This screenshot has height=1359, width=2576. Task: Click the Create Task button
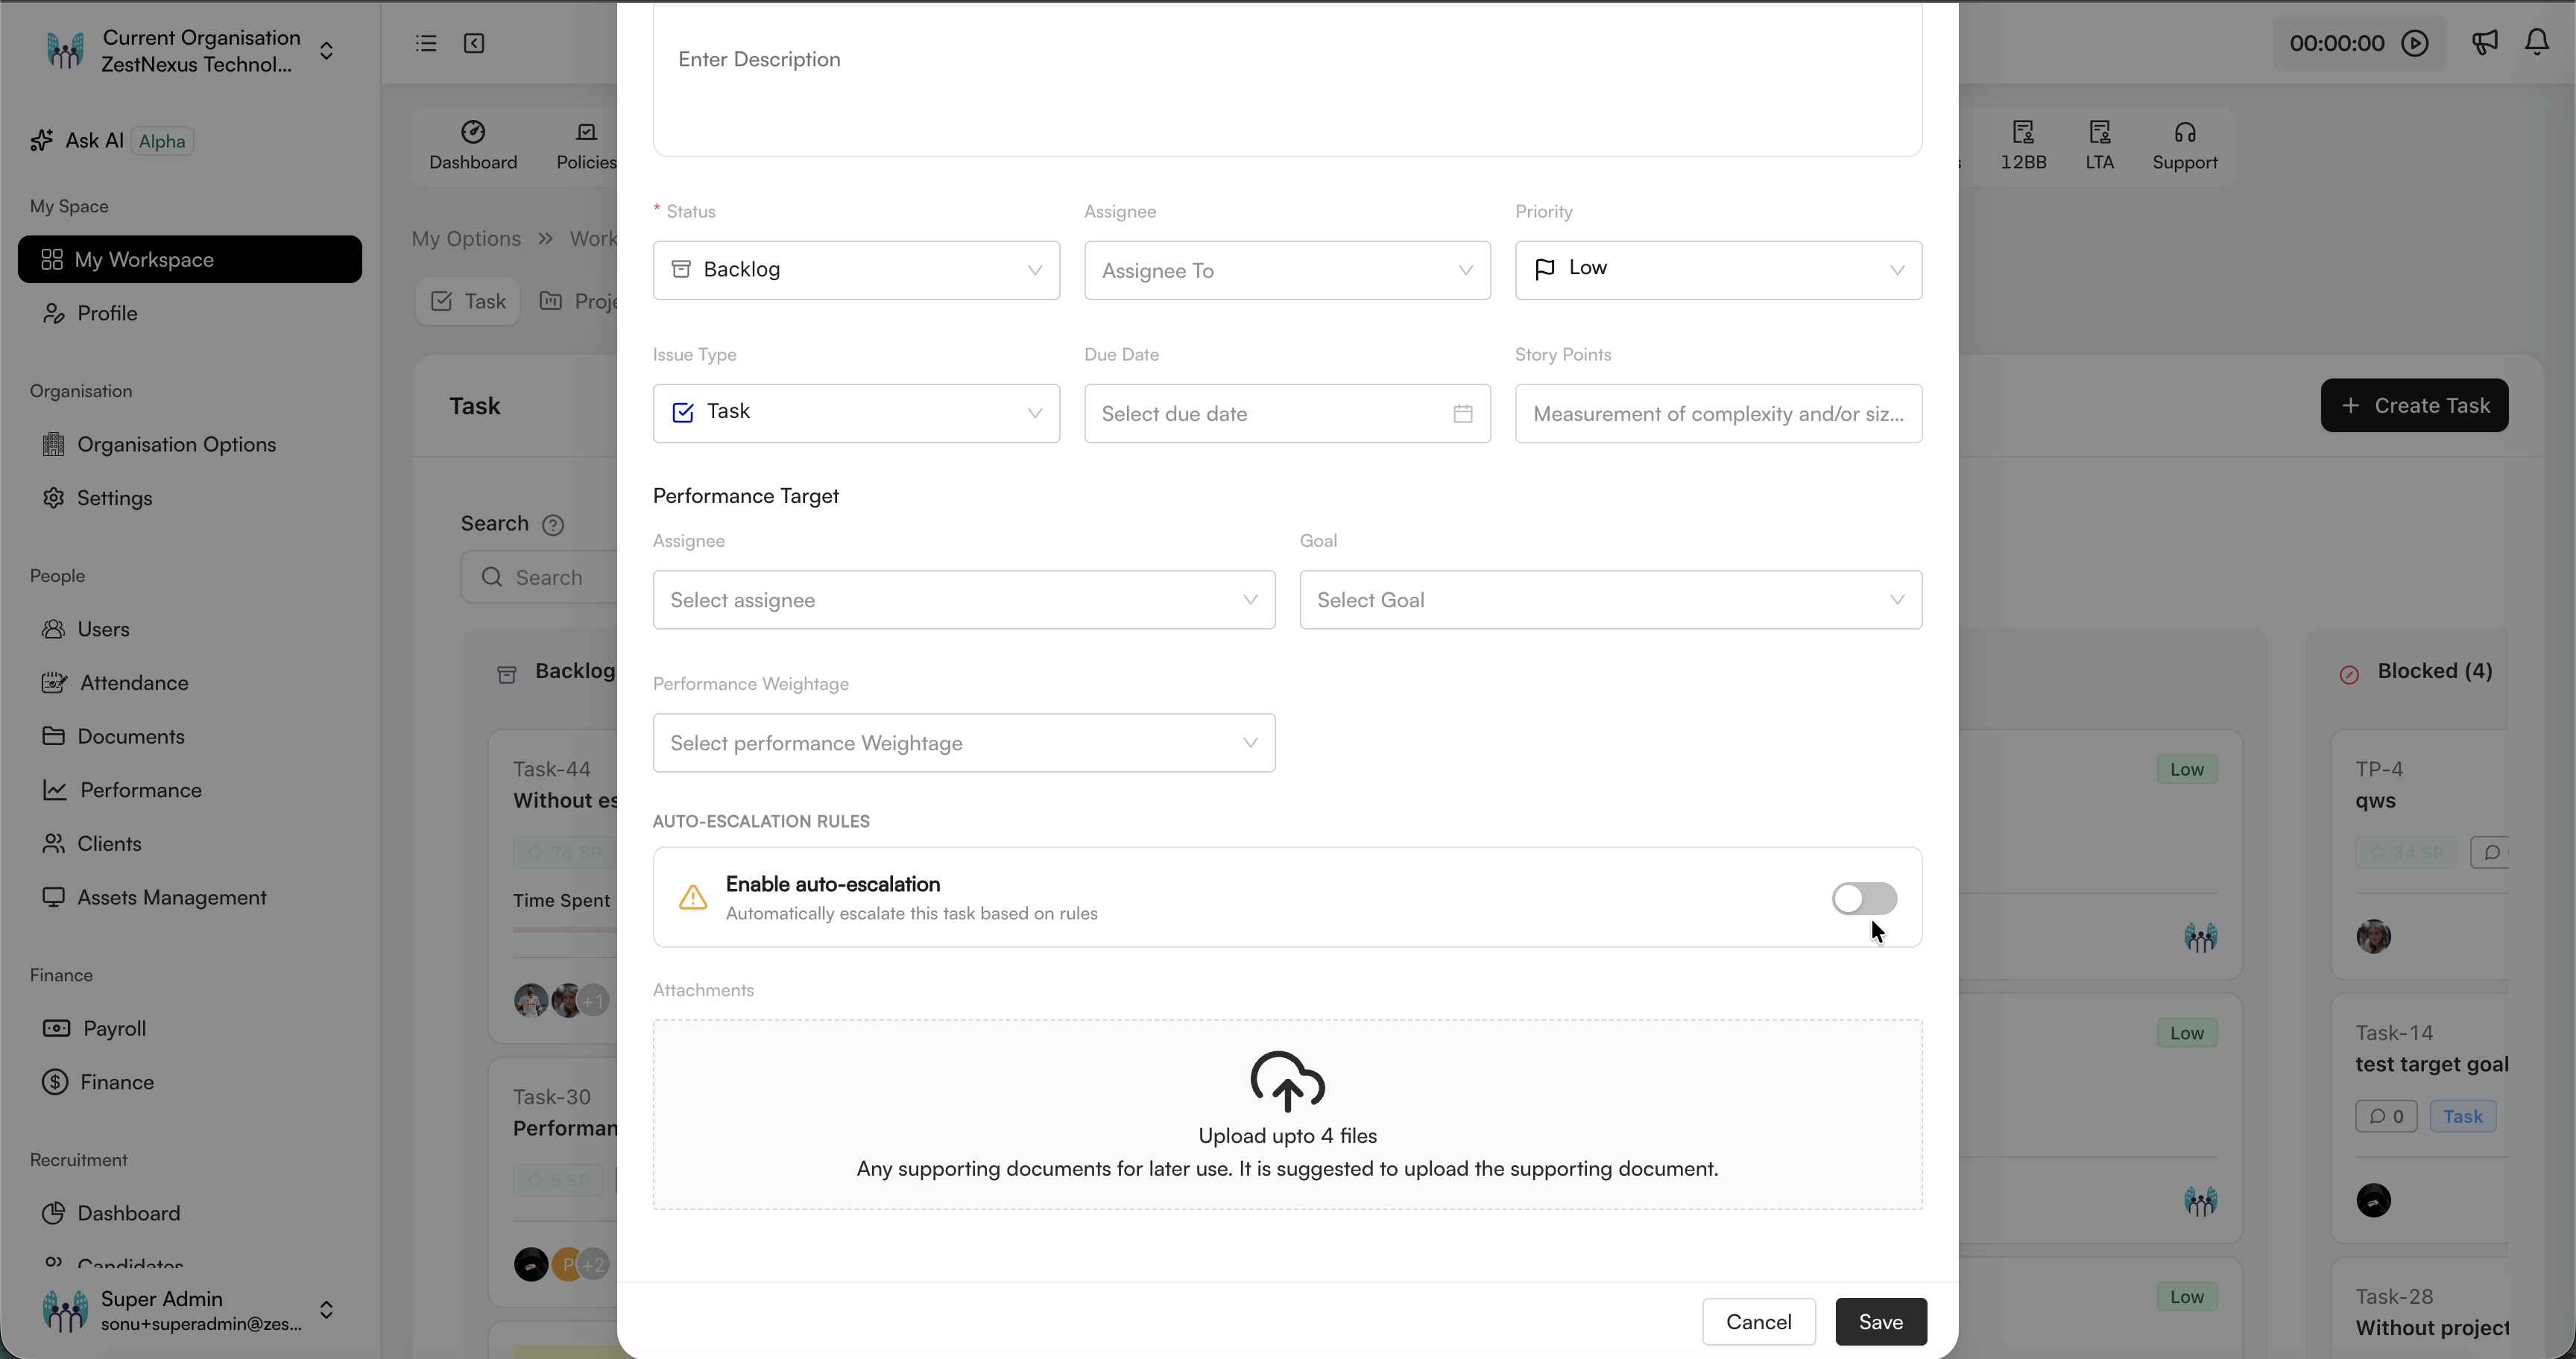pos(2414,406)
